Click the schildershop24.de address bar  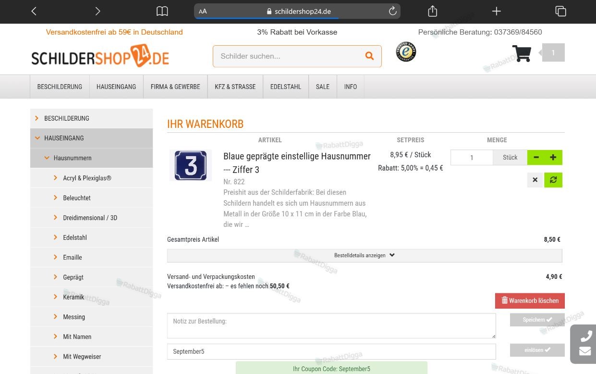pyautogui.click(x=297, y=11)
